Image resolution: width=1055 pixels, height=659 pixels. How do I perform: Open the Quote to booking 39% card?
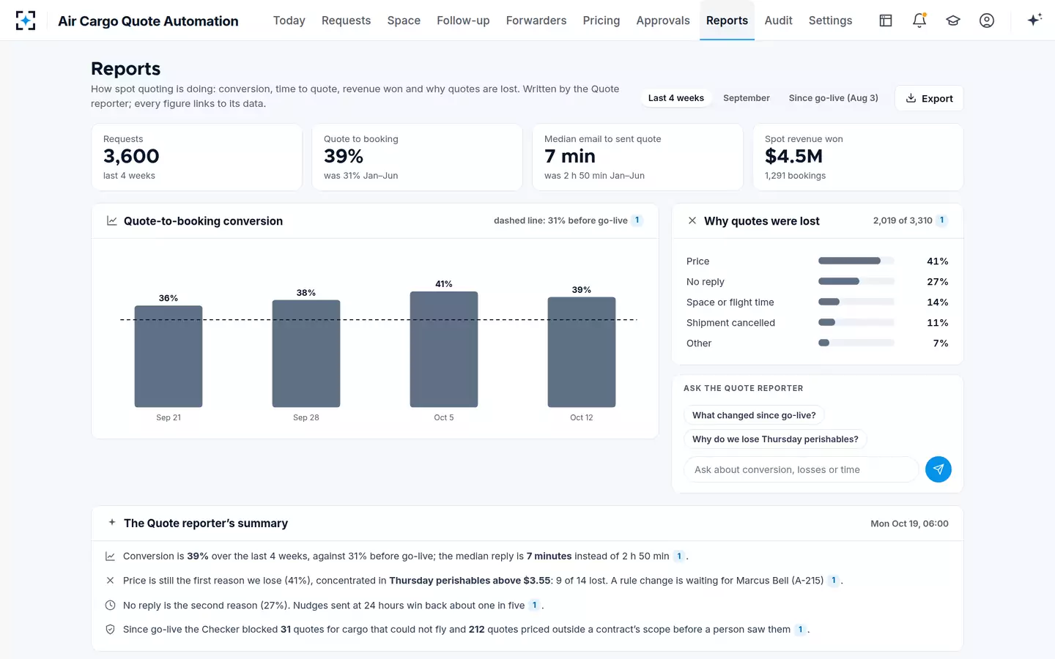click(x=417, y=157)
